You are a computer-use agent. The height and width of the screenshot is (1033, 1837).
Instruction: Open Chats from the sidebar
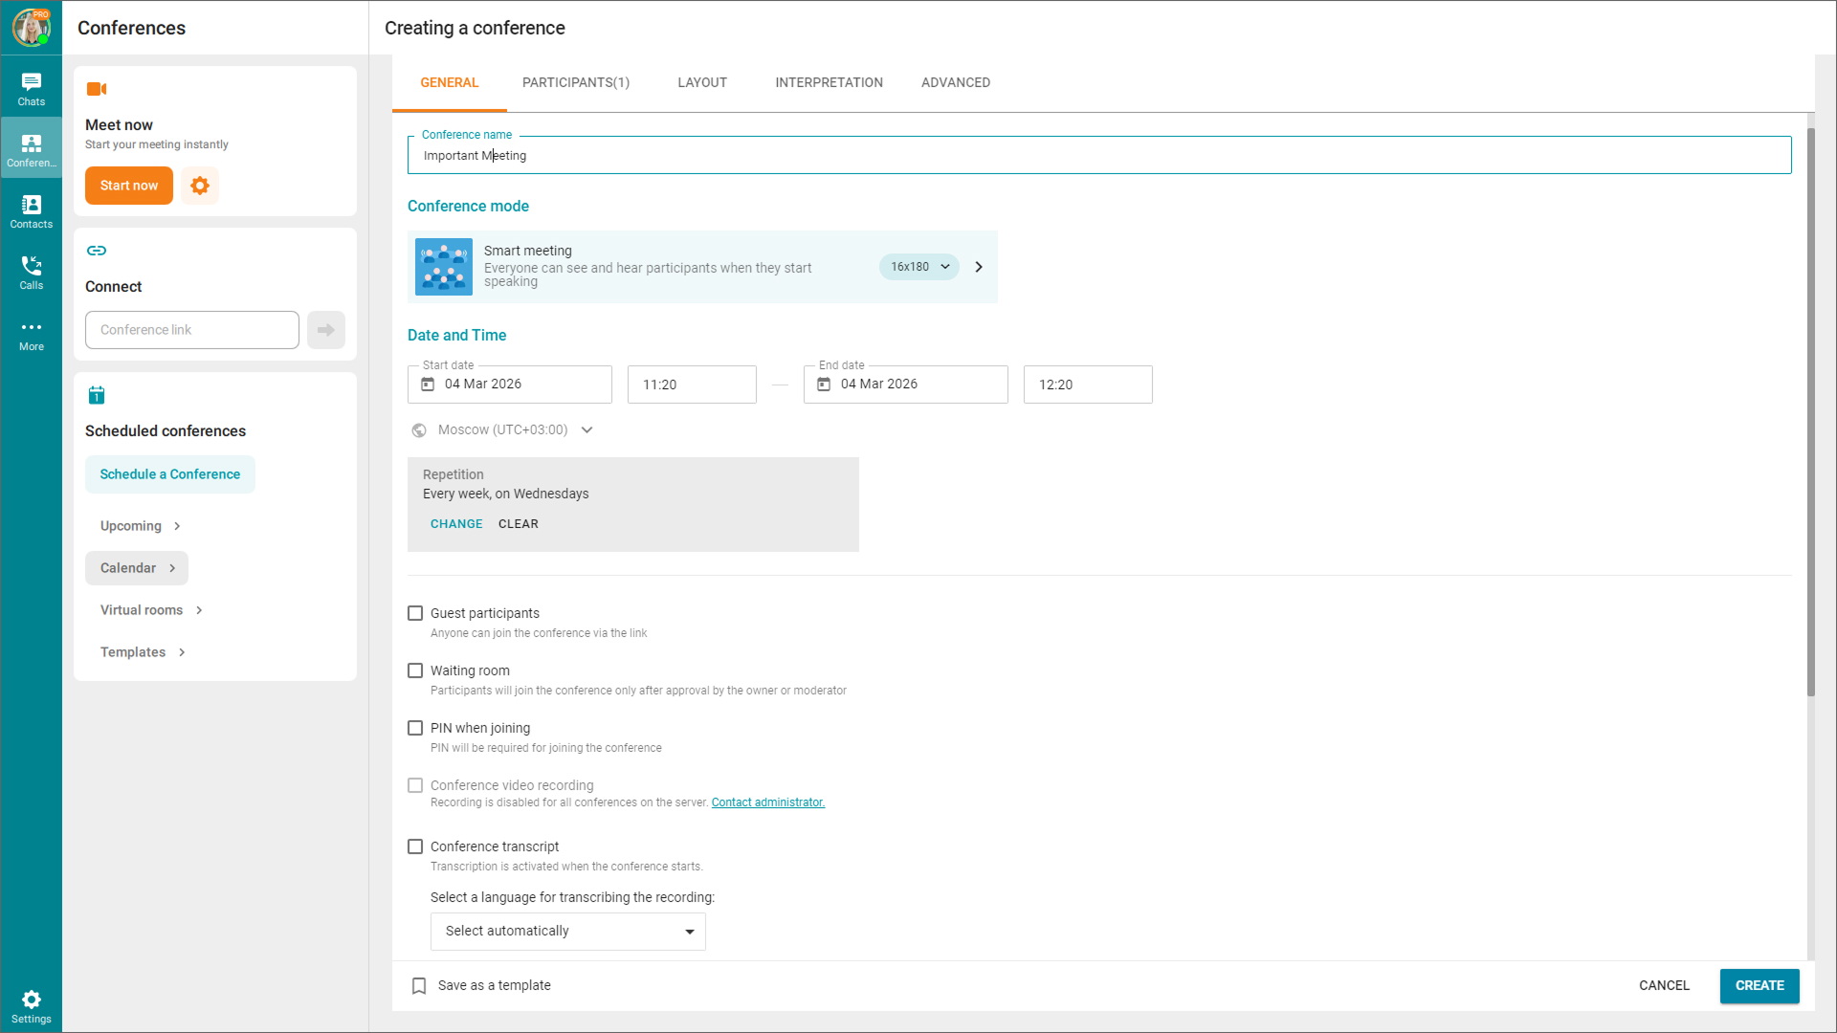click(31, 89)
